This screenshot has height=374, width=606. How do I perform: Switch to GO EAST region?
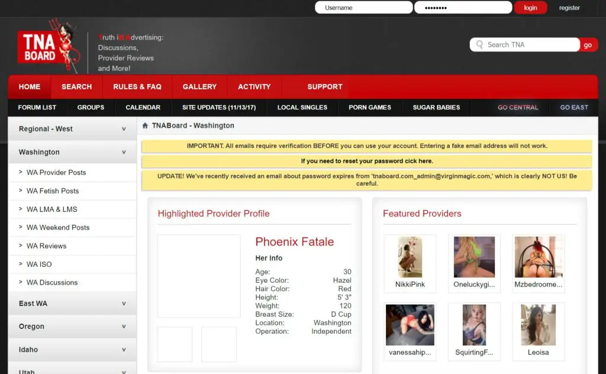pyautogui.click(x=574, y=108)
